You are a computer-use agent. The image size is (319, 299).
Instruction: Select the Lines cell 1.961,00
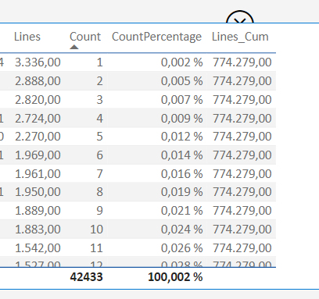pos(38,174)
